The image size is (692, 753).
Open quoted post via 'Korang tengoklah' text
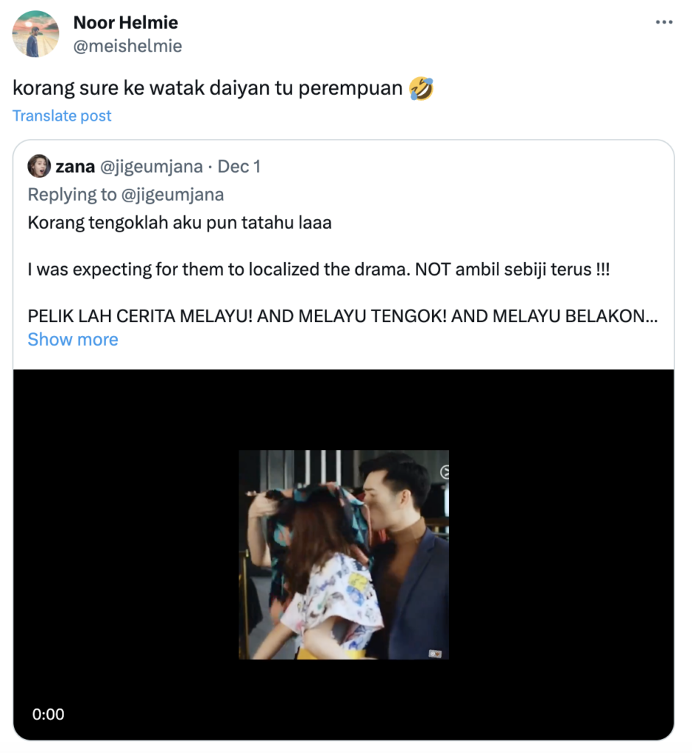point(180,222)
